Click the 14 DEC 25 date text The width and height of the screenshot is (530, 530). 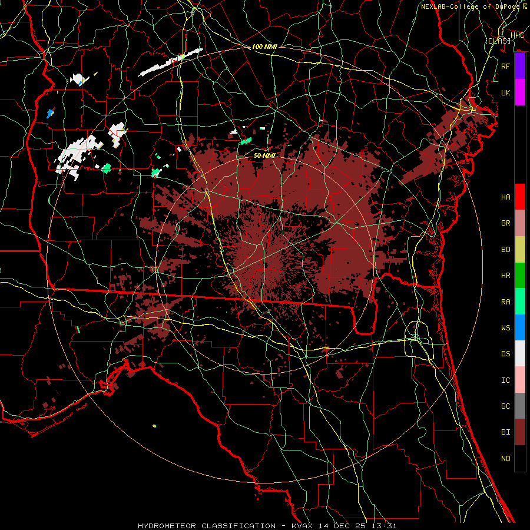[x=342, y=526]
